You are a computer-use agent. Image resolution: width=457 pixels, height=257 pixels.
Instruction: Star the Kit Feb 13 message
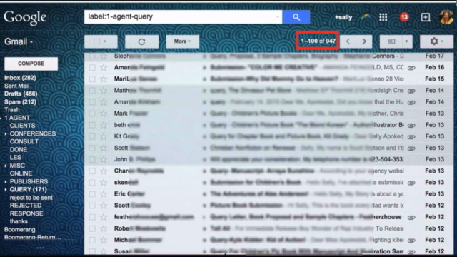coord(104,136)
